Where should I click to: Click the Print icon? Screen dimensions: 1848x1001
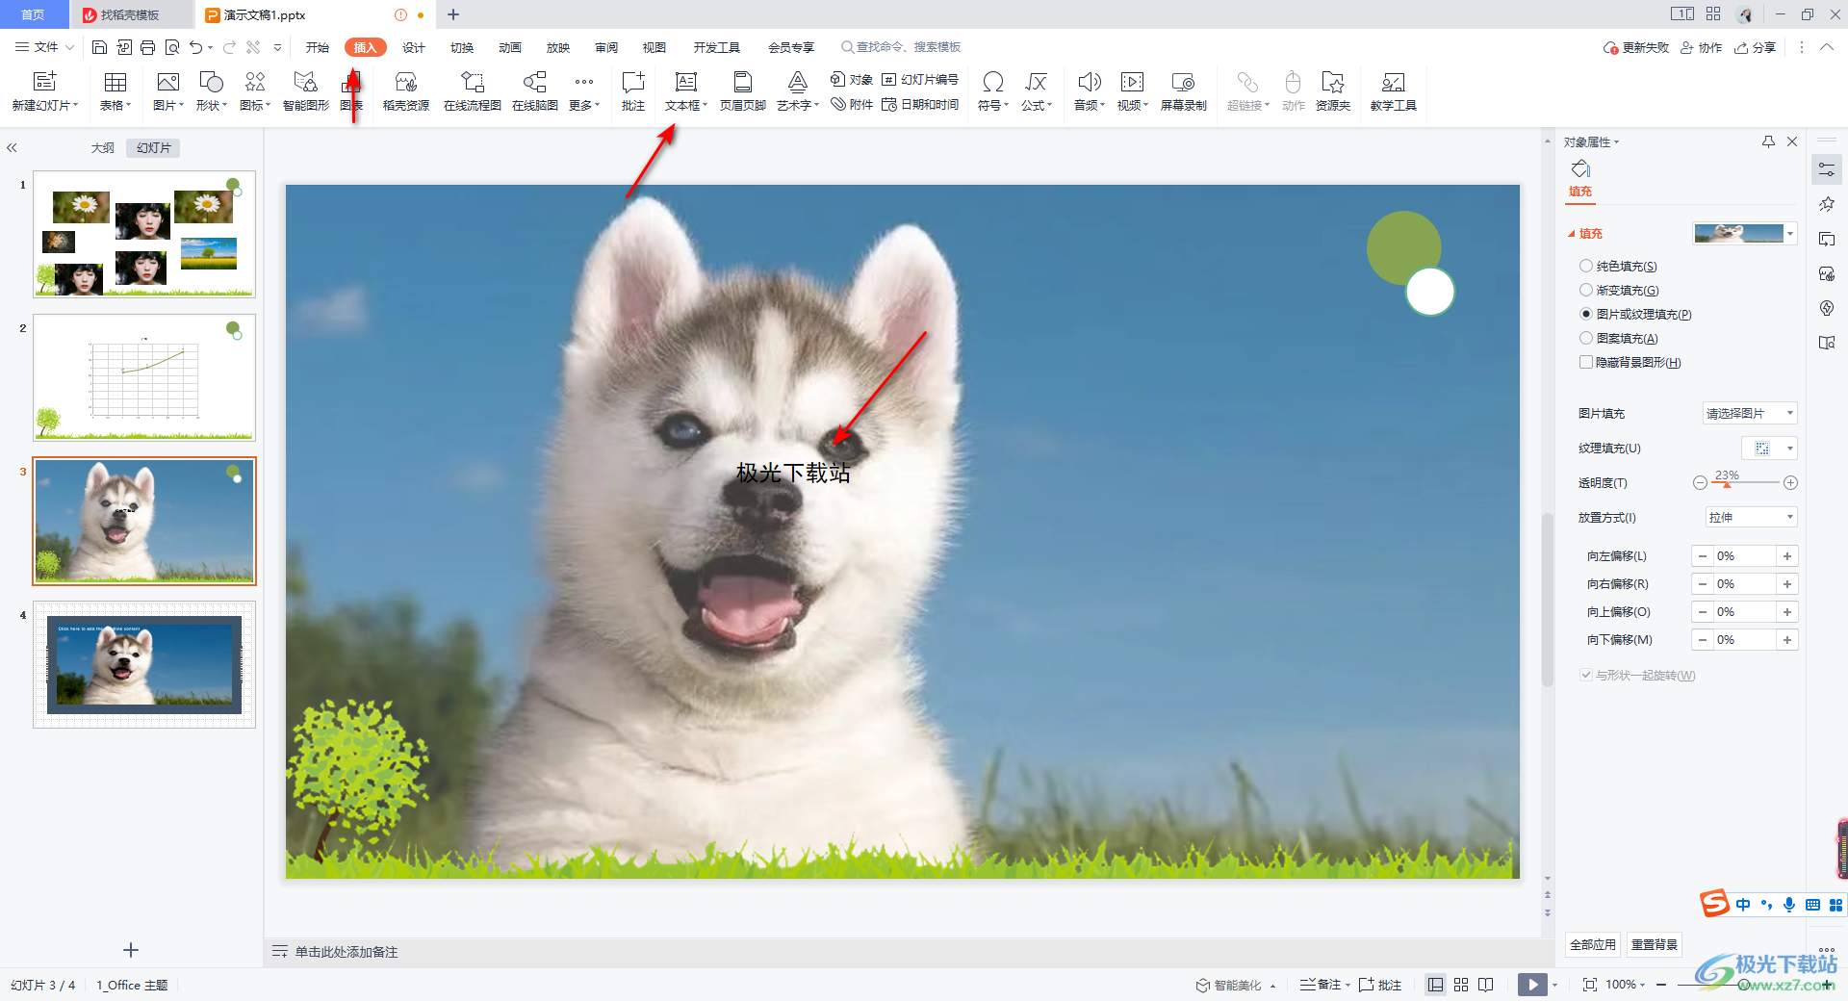[148, 47]
